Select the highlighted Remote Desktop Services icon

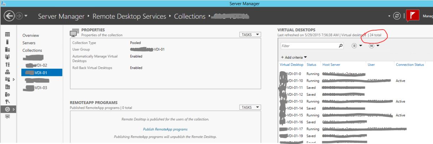tap(7, 109)
